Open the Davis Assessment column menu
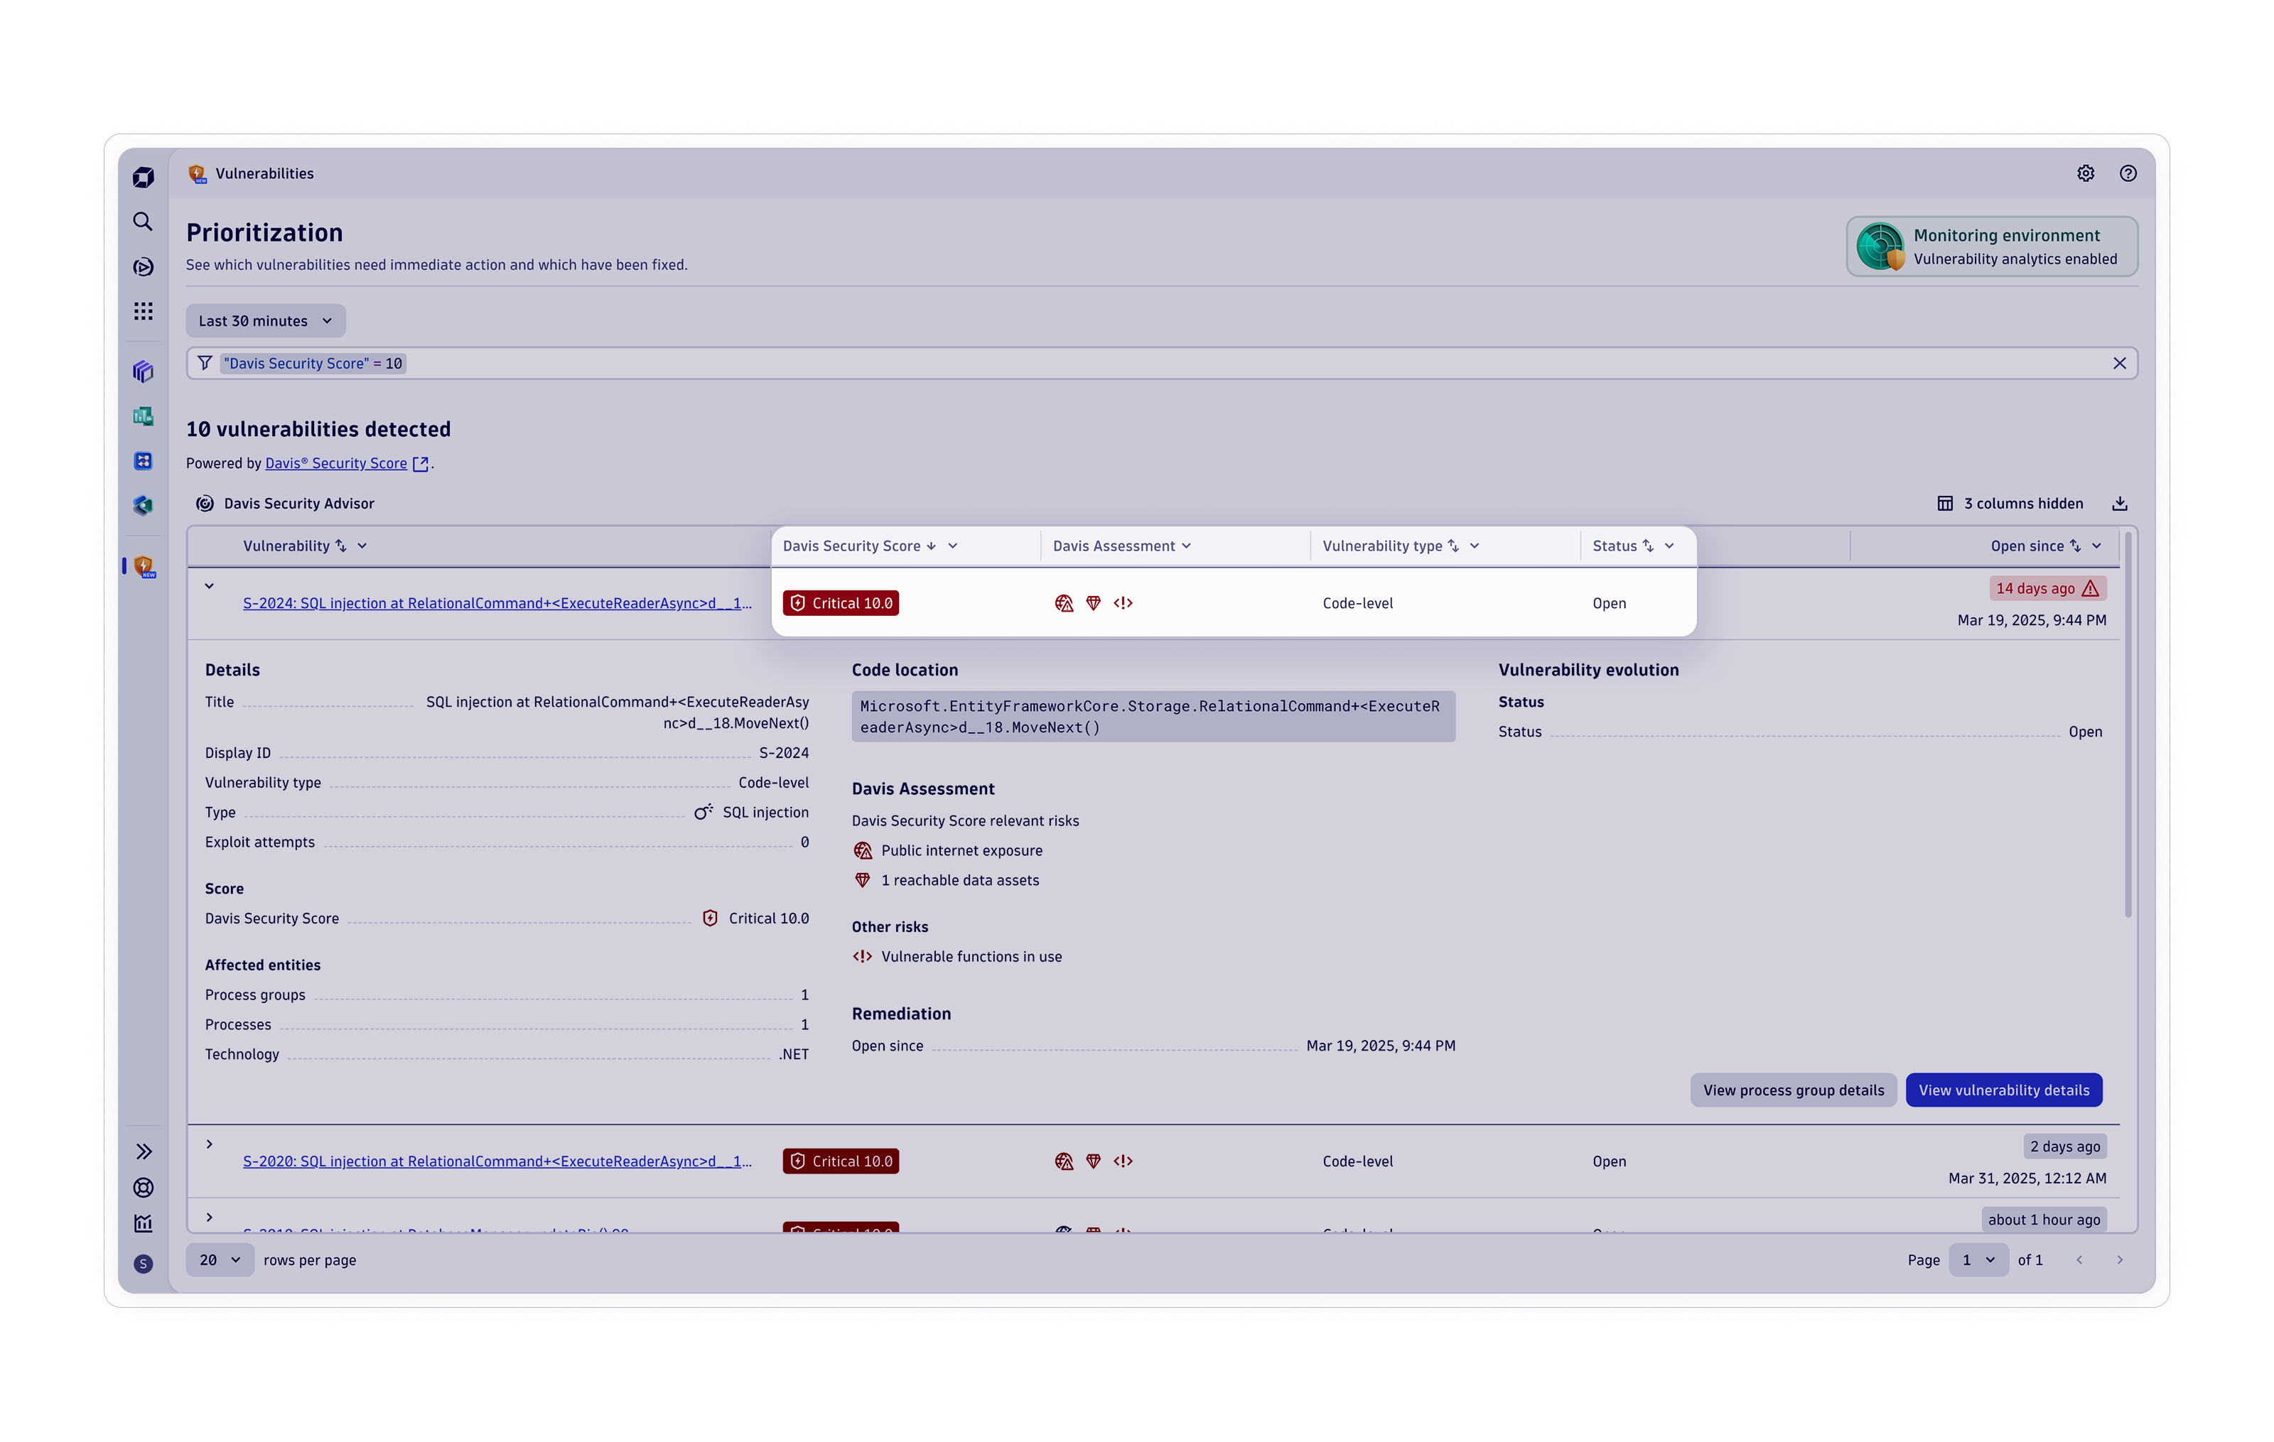Image resolution: width=2274 pixels, height=1442 pixels. pyautogui.click(x=1186, y=546)
